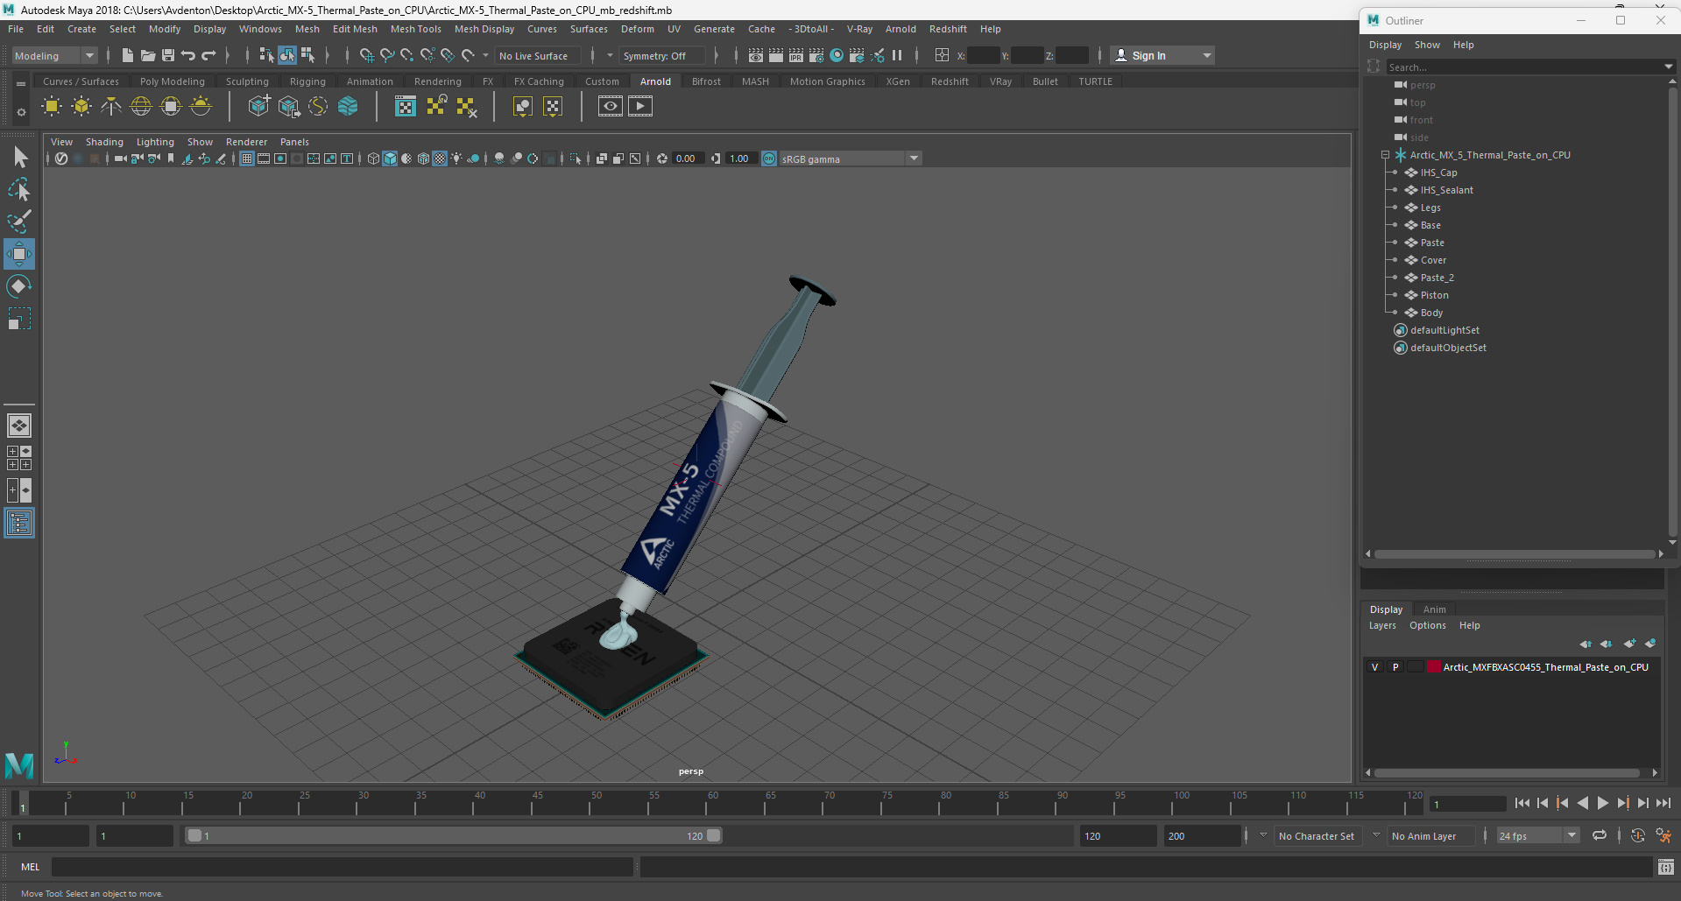Switch to the Rendering shelf tab
The height and width of the screenshot is (901, 1681).
[437, 81]
